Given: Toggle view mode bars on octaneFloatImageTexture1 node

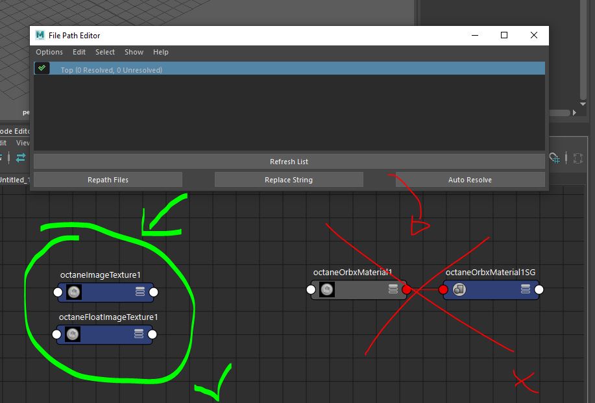Looking at the screenshot, I should pos(139,334).
